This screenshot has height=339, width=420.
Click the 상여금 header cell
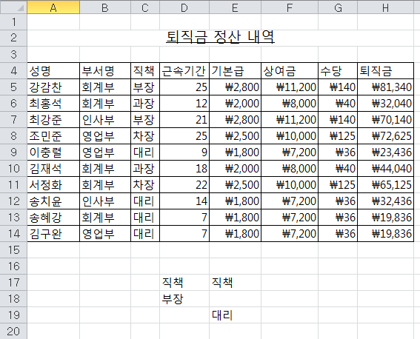click(290, 71)
